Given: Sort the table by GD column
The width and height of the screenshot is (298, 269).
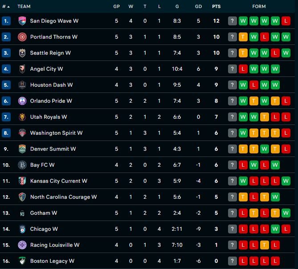Looking at the screenshot, I should point(198,7).
